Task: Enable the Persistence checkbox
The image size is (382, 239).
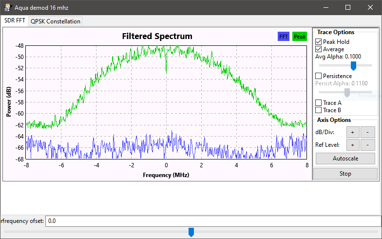Action: (x=319, y=76)
